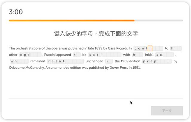191x122 pixels.
Task: Click the words 'Casa Ricordi' in the passage
Action: (117, 48)
